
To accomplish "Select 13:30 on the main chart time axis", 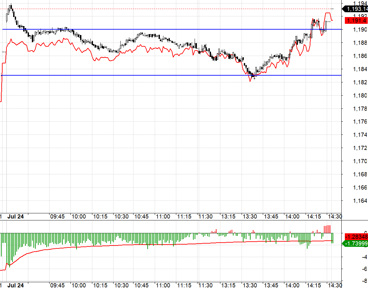I will 250,217.
